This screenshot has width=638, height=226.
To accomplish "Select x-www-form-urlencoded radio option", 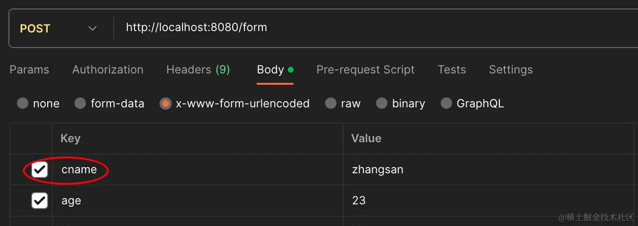I will pyautogui.click(x=165, y=104).
